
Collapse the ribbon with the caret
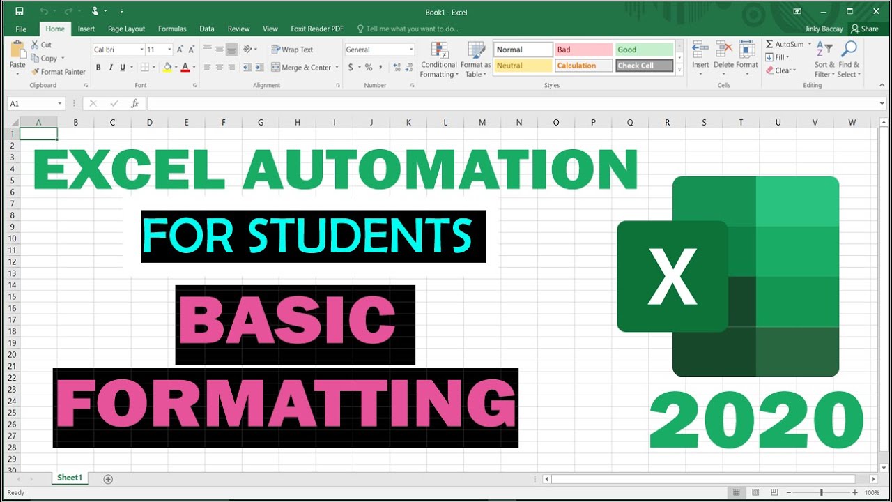882,85
